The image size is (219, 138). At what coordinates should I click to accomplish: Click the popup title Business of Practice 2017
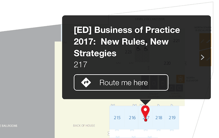[x=127, y=41]
